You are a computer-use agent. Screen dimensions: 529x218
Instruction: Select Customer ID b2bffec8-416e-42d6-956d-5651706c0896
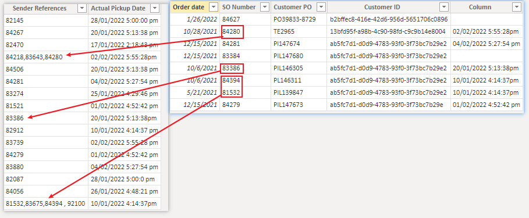[x=389, y=19]
